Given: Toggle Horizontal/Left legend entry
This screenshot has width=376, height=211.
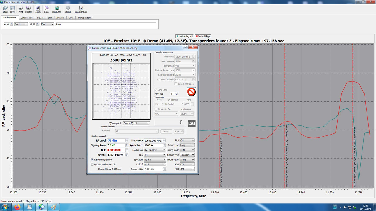Looking at the screenshot, I should click(184, 36).
